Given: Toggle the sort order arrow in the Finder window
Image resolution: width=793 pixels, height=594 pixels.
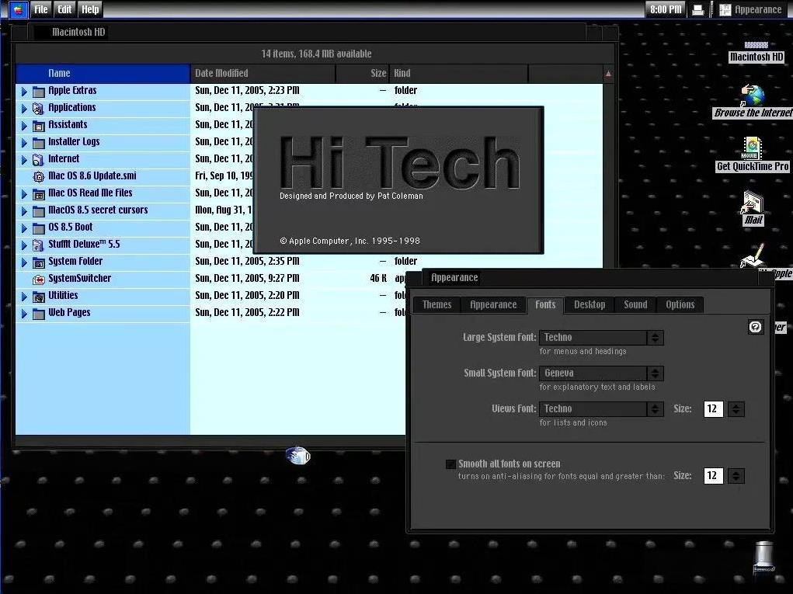Looking at the screenshot, I should tap(608, 74).
